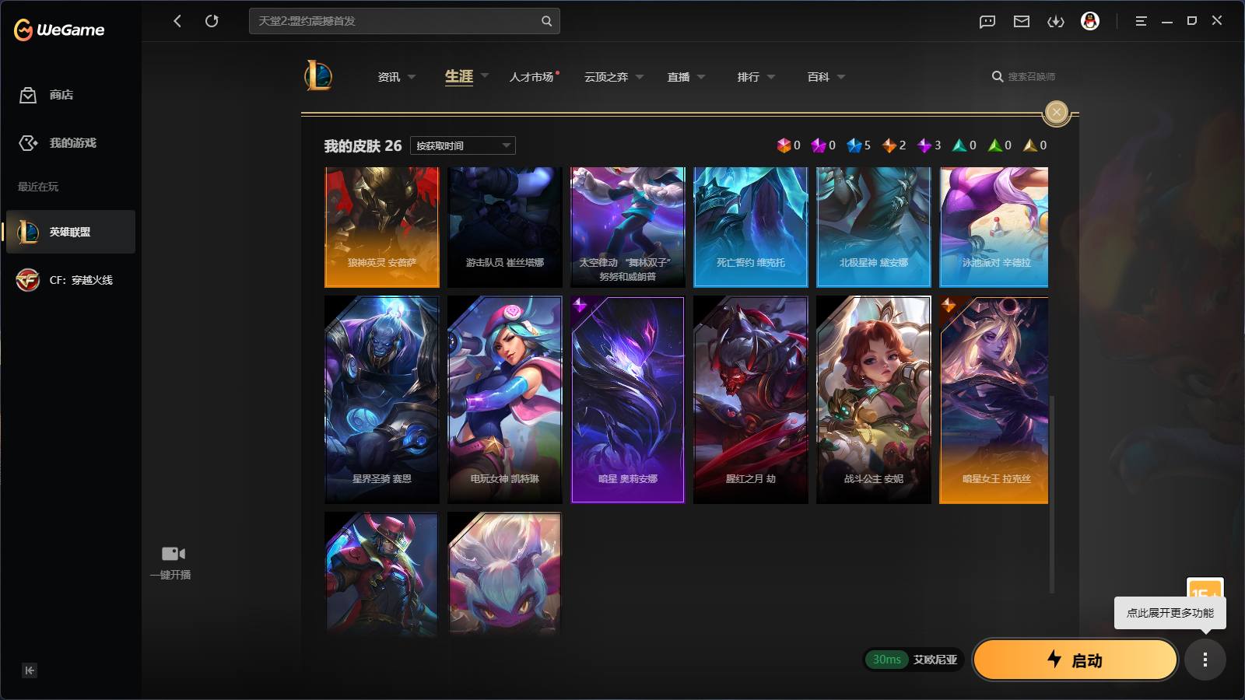Click the three-dot more functions button

tap(1205, 660)
